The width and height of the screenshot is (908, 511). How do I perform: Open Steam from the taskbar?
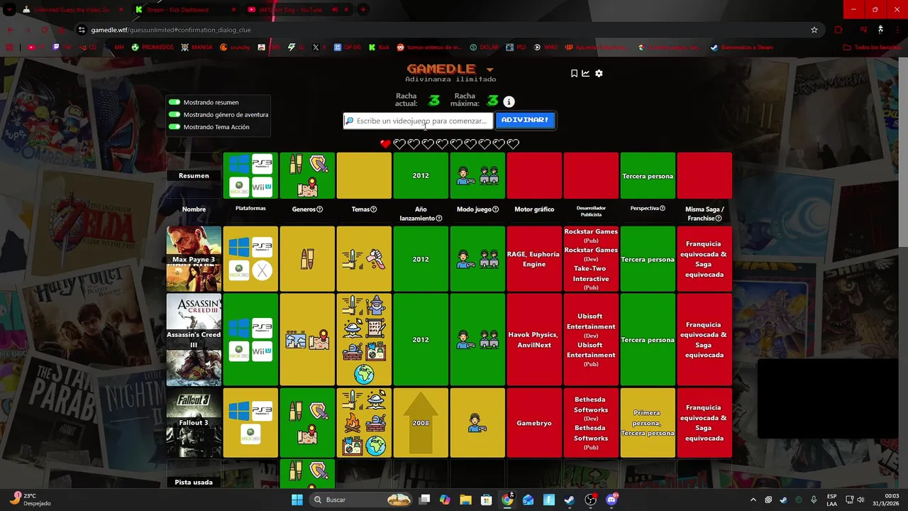point(570,500)
